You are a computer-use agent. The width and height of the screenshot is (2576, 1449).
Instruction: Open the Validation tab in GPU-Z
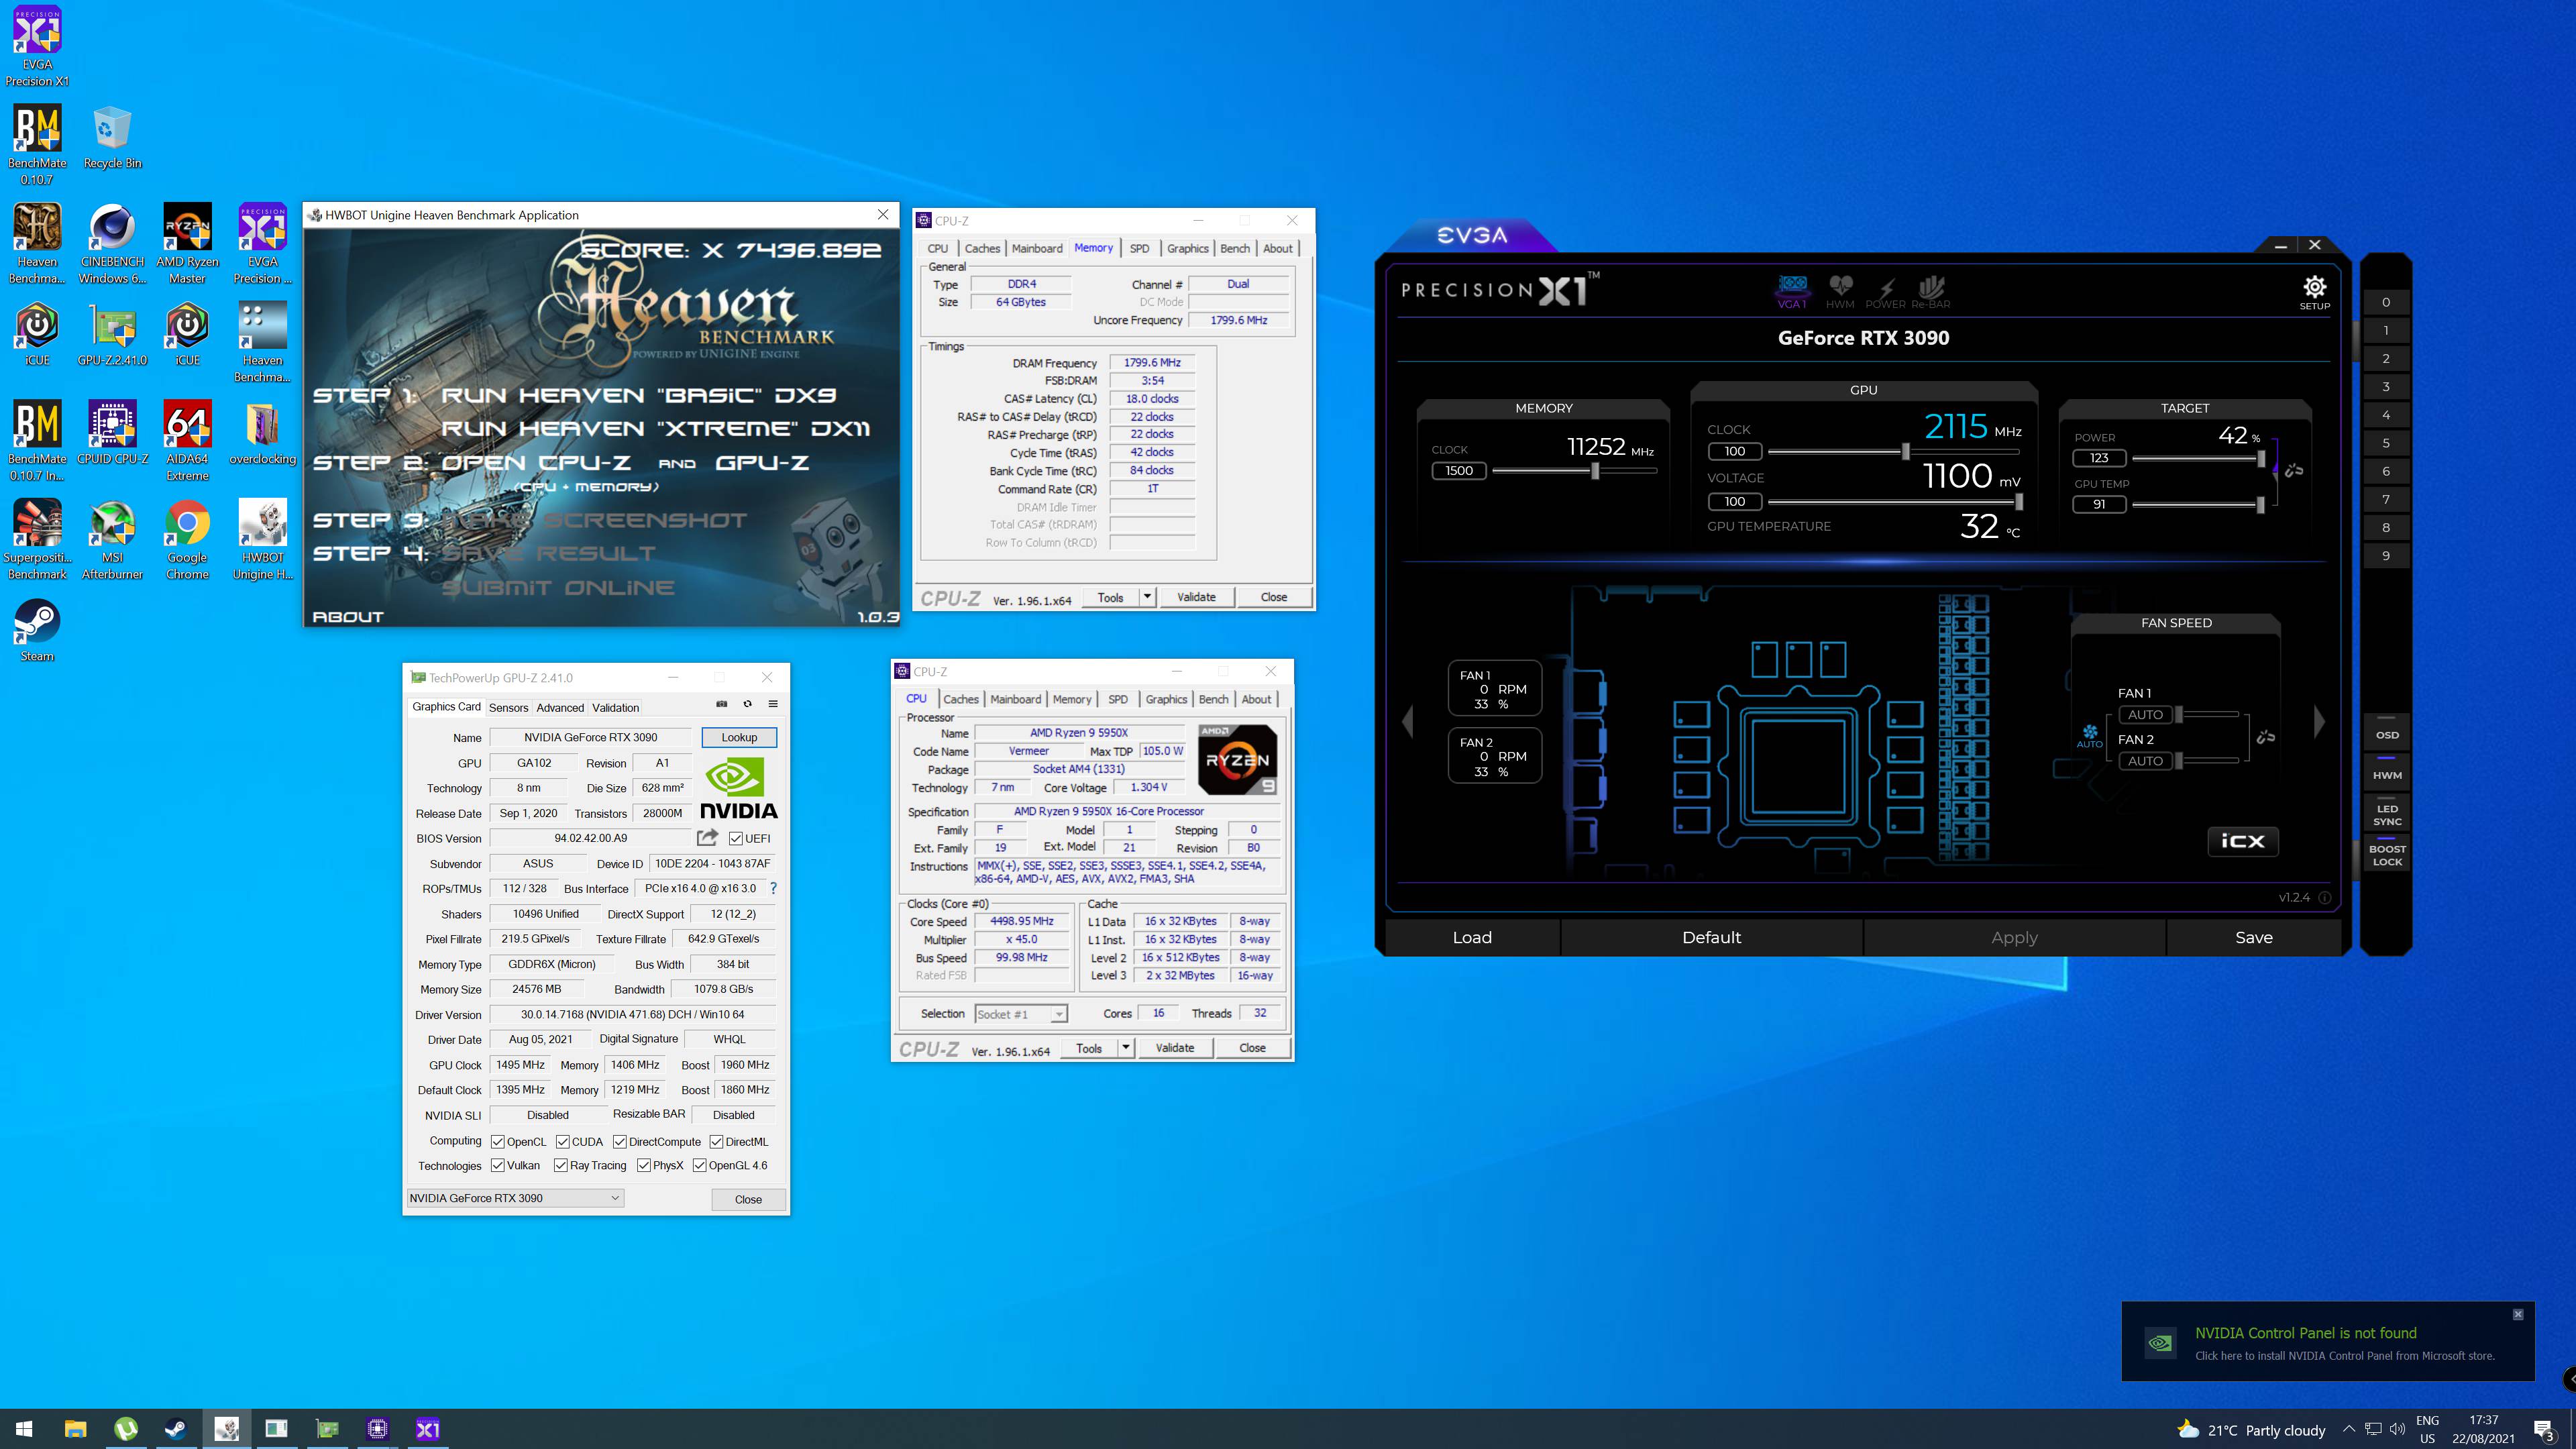pyautogui.click(x=615, y=707)
